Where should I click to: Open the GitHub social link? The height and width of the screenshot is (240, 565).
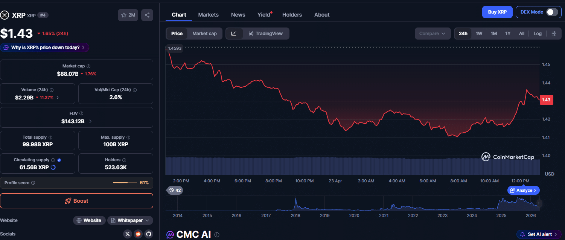click(149, 234)
